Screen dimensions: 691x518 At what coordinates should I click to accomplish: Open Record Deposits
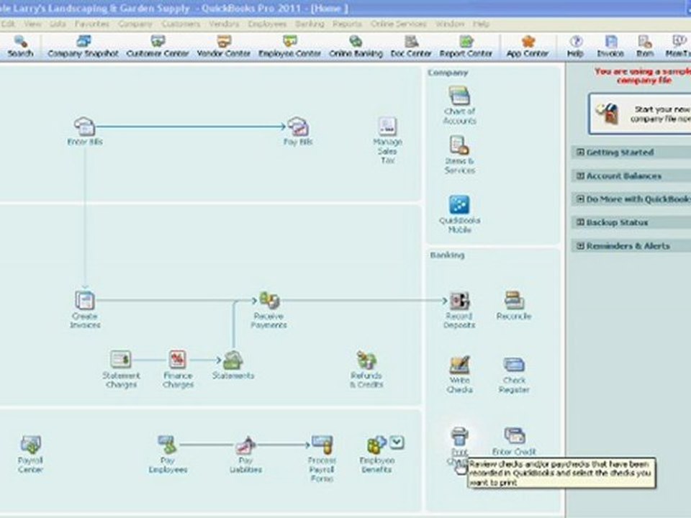pos(459,309)
